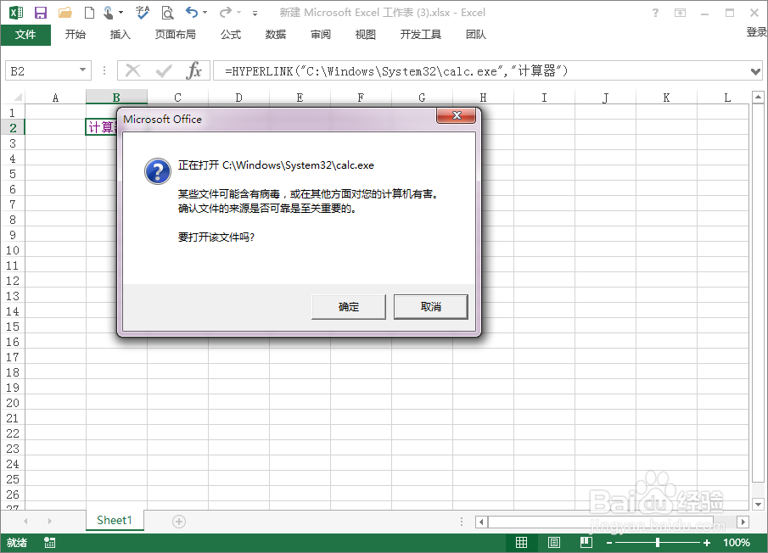Click the Undo arrow icon

point(192,12)
